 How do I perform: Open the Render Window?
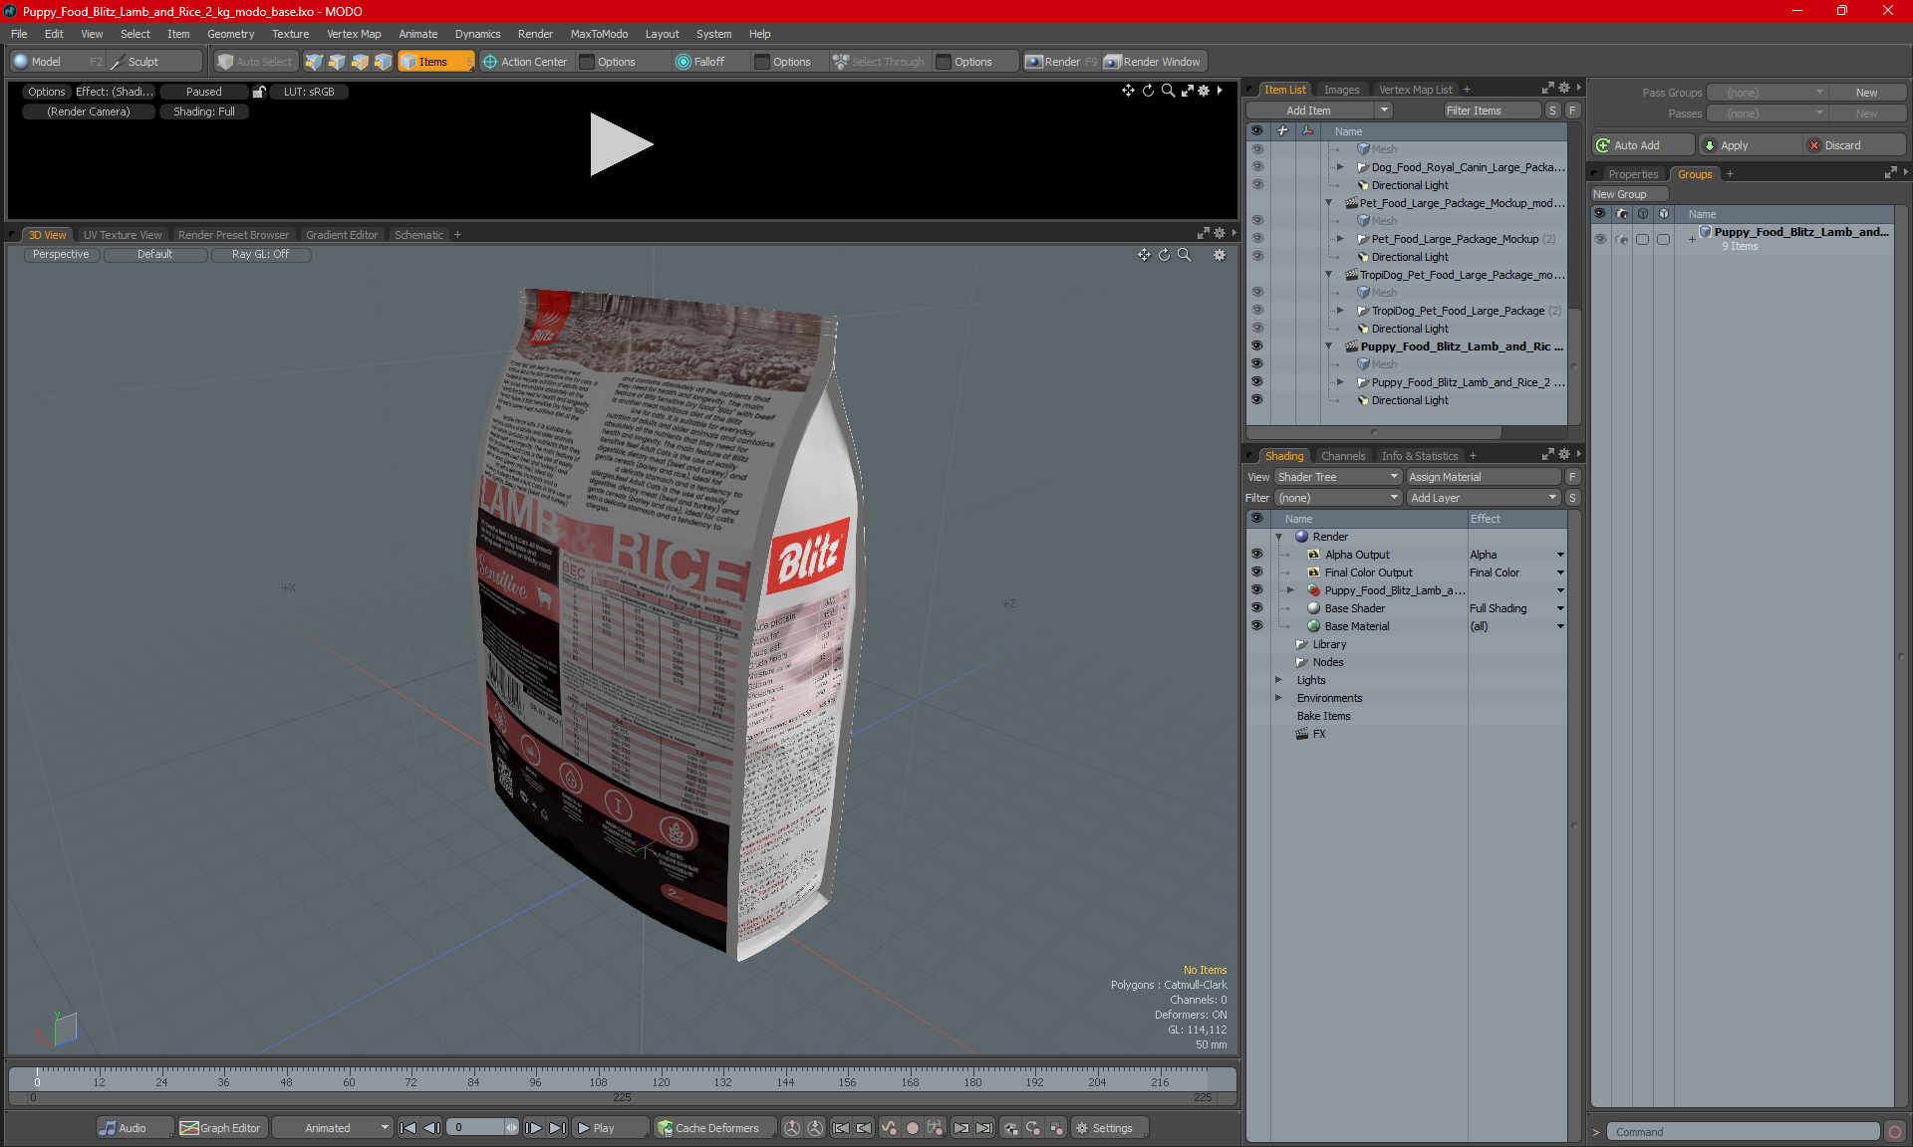pyautogui.click(x=1153, y=62)
